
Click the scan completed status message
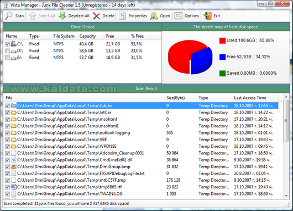point(66,203)
